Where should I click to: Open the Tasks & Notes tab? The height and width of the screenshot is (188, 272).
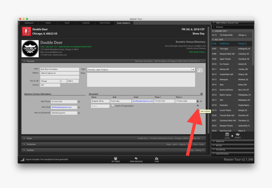pyautogui.click(x=105, y=23)
